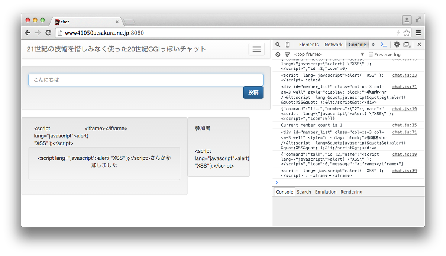Click the こんにちは message input field
The height and width of the screenshot is (256, 446).
[146, 80]
